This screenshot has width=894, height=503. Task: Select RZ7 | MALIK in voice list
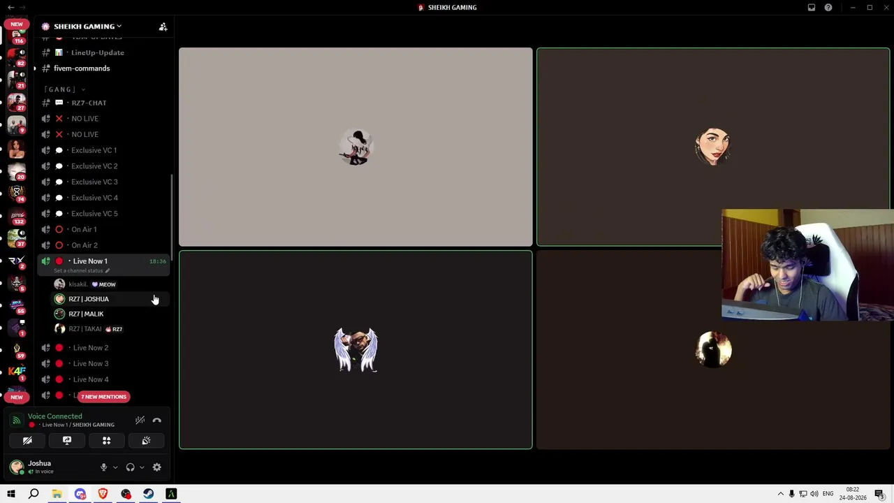[110, 314]
